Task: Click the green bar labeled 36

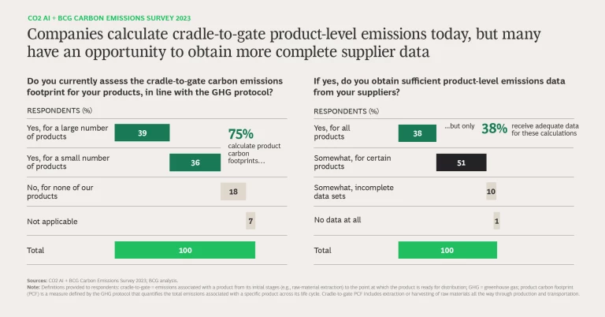Action: (x=196, y=162)
